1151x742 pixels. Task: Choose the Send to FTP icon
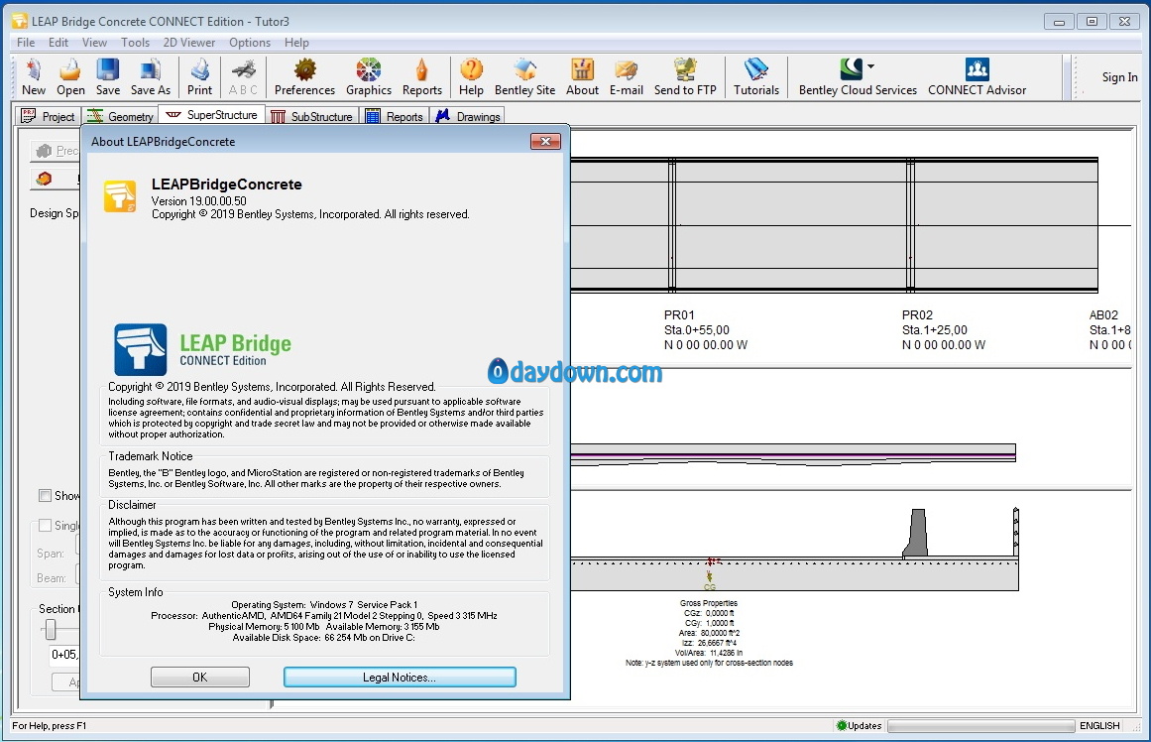click(685, 77)
